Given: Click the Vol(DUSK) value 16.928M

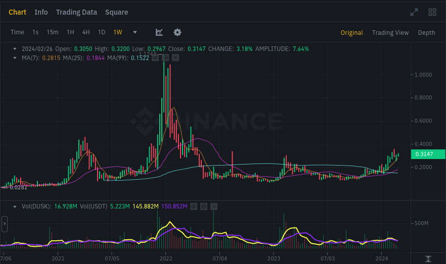Looking at the screenshot, I should 66,206.
